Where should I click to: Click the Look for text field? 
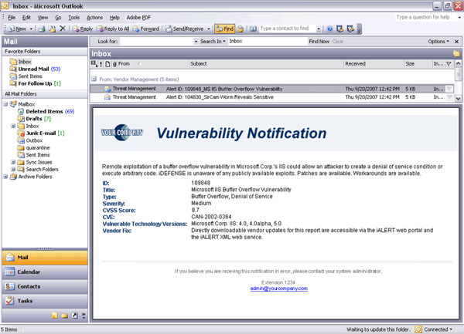[x=156, y=42]
